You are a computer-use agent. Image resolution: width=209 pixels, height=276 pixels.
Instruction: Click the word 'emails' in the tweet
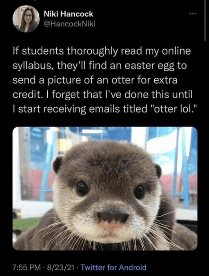[105, 109]
